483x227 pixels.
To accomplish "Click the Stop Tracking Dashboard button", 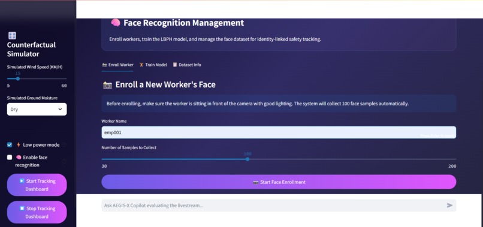I will pos(37,212).
